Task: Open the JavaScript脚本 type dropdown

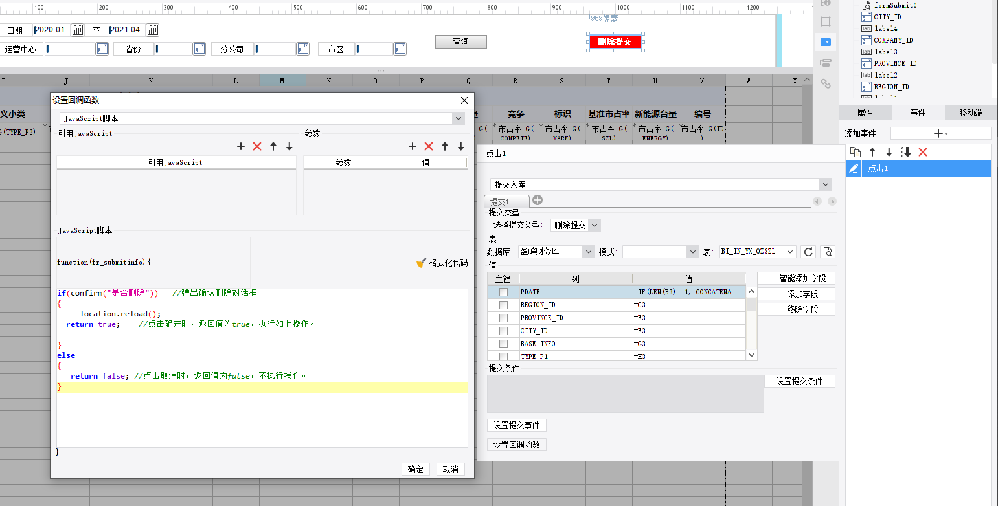Action: pos(459,118)
